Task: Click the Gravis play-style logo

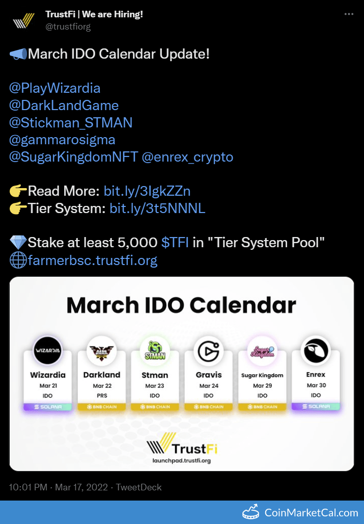Action: [209, 351]
